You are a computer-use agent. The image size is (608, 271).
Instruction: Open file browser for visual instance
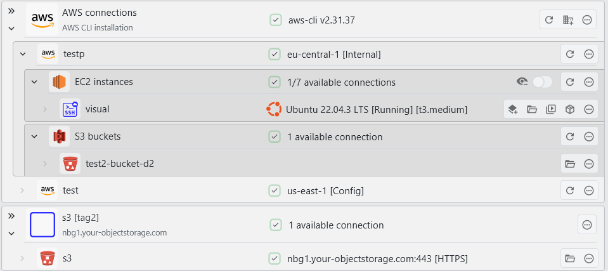[x=532, y=109]
